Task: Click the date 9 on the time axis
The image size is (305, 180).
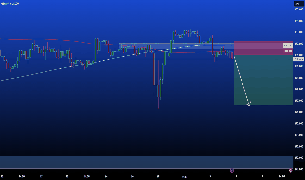Action: [262, 176]
